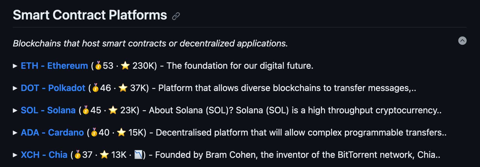Click the medal icon on the Ethereum row
The width and height of the screenshot is (480, 167).
pyautogui.click(x=98, y=66)
